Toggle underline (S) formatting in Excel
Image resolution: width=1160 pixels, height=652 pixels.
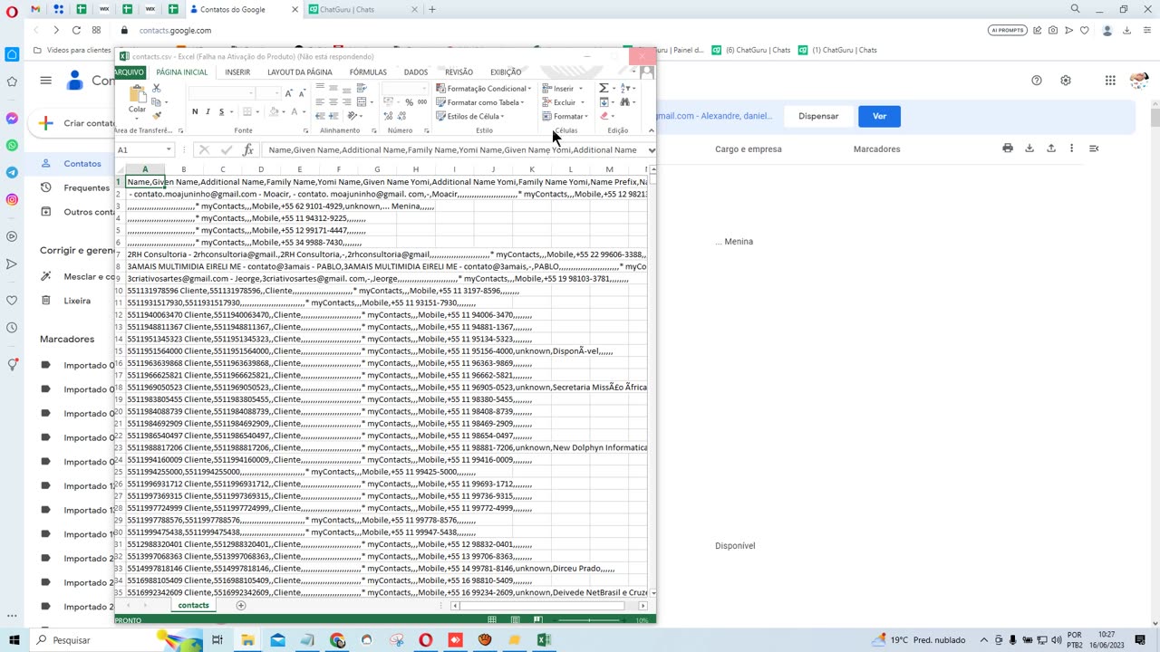[220, 111]
